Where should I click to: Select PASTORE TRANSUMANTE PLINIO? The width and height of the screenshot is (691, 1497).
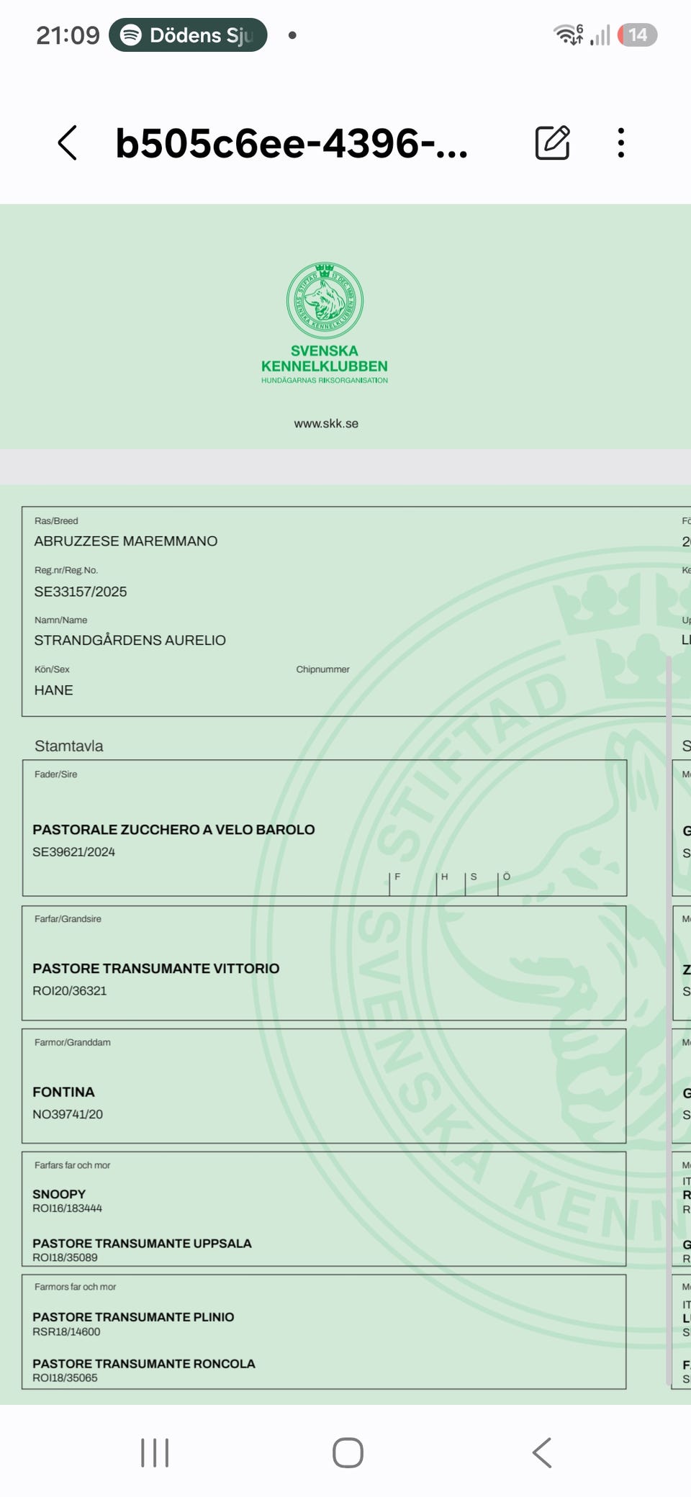[x=133, y=1316]
